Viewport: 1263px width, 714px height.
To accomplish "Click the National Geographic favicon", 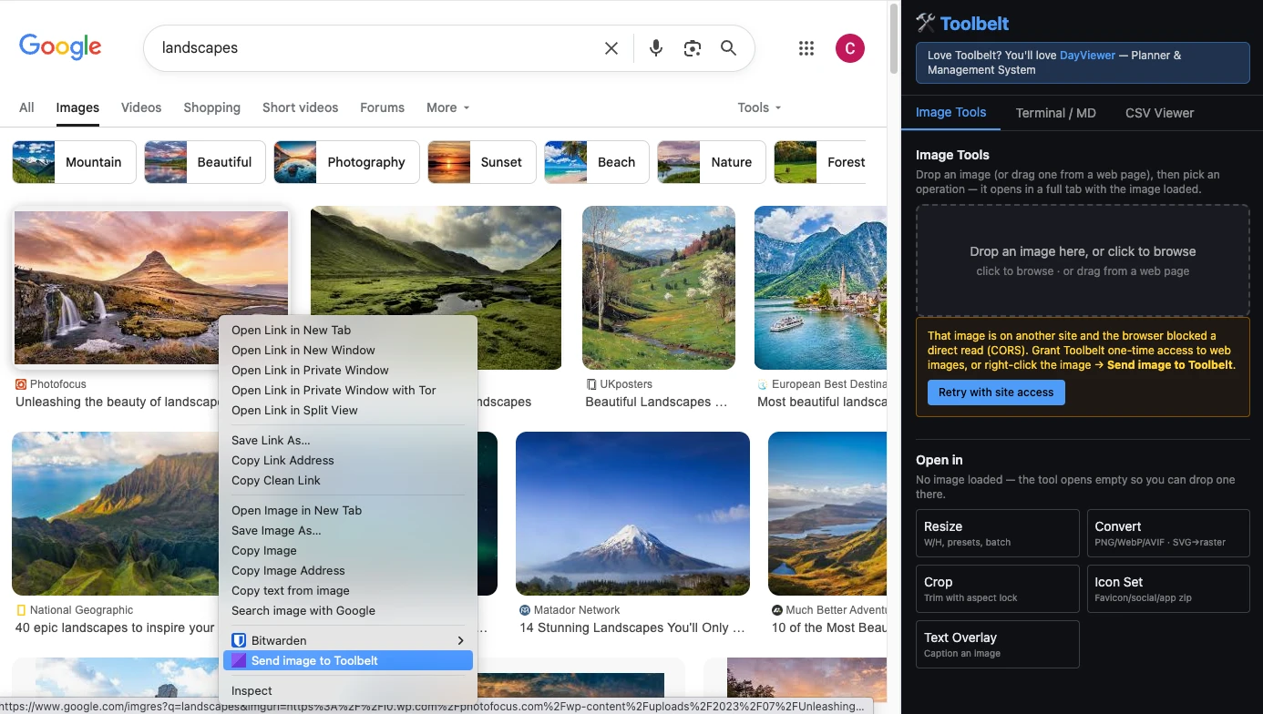I will [x=21, y=610].
